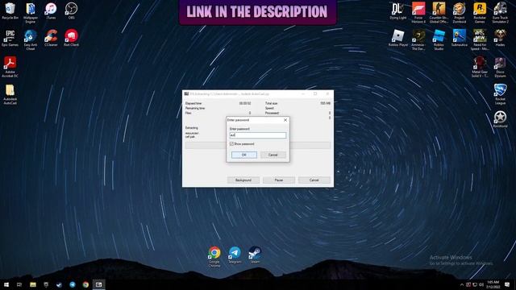This screenshot has width=516, height=290.
Task: Open the Epic Games launcher shortcut
Action: 10,38
